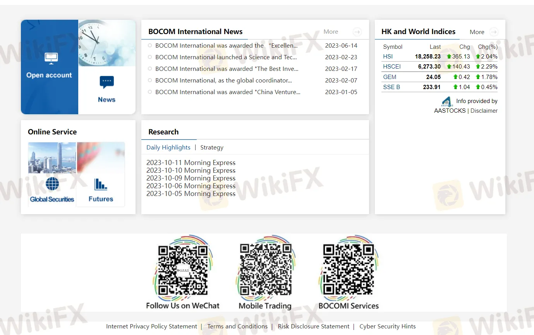
Task: Open the 2023-06-14 BOCOM news item
Action: point(227,46)
